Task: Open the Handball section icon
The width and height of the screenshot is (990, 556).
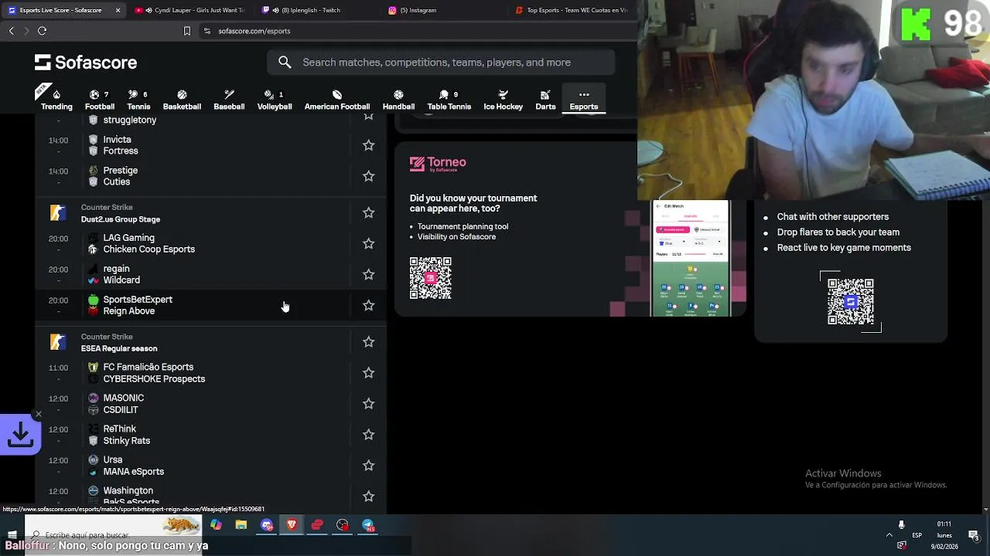Action: pos(398,94)
